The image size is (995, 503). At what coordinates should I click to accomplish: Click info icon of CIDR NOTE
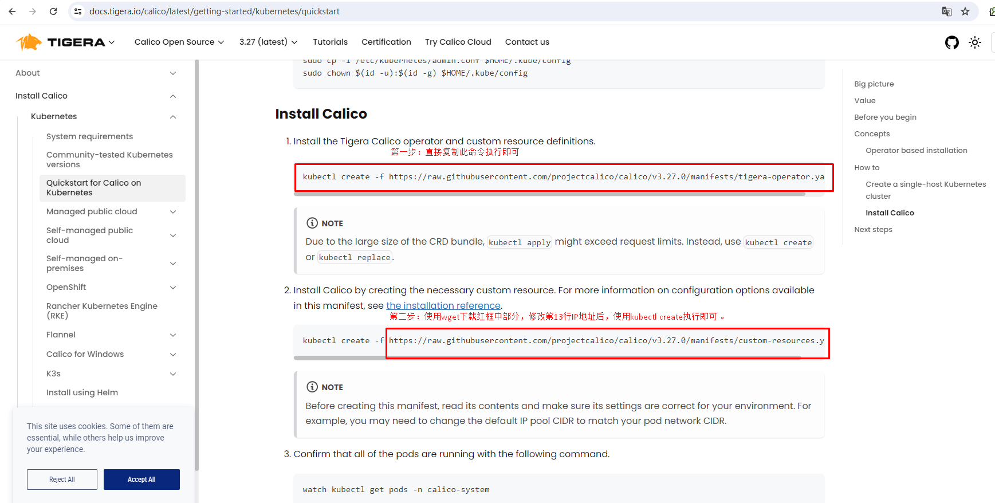click(x=312, y=387)
